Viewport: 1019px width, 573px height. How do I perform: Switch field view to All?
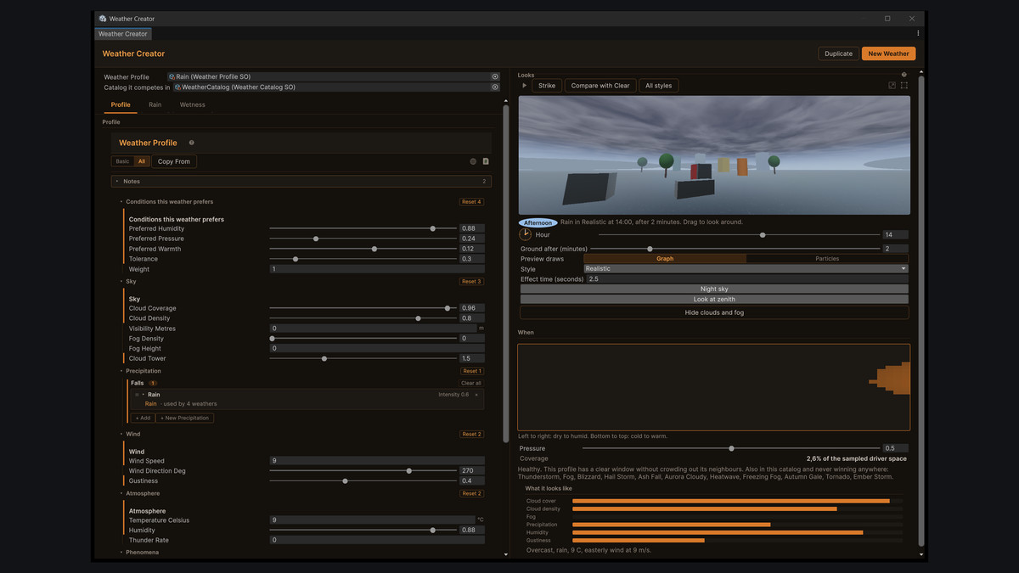coord(142,161)
